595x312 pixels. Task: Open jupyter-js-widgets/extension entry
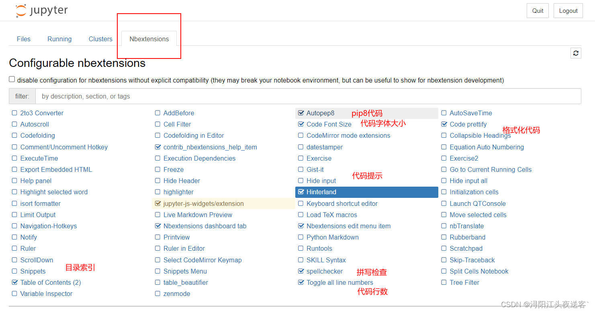[203, 203]
